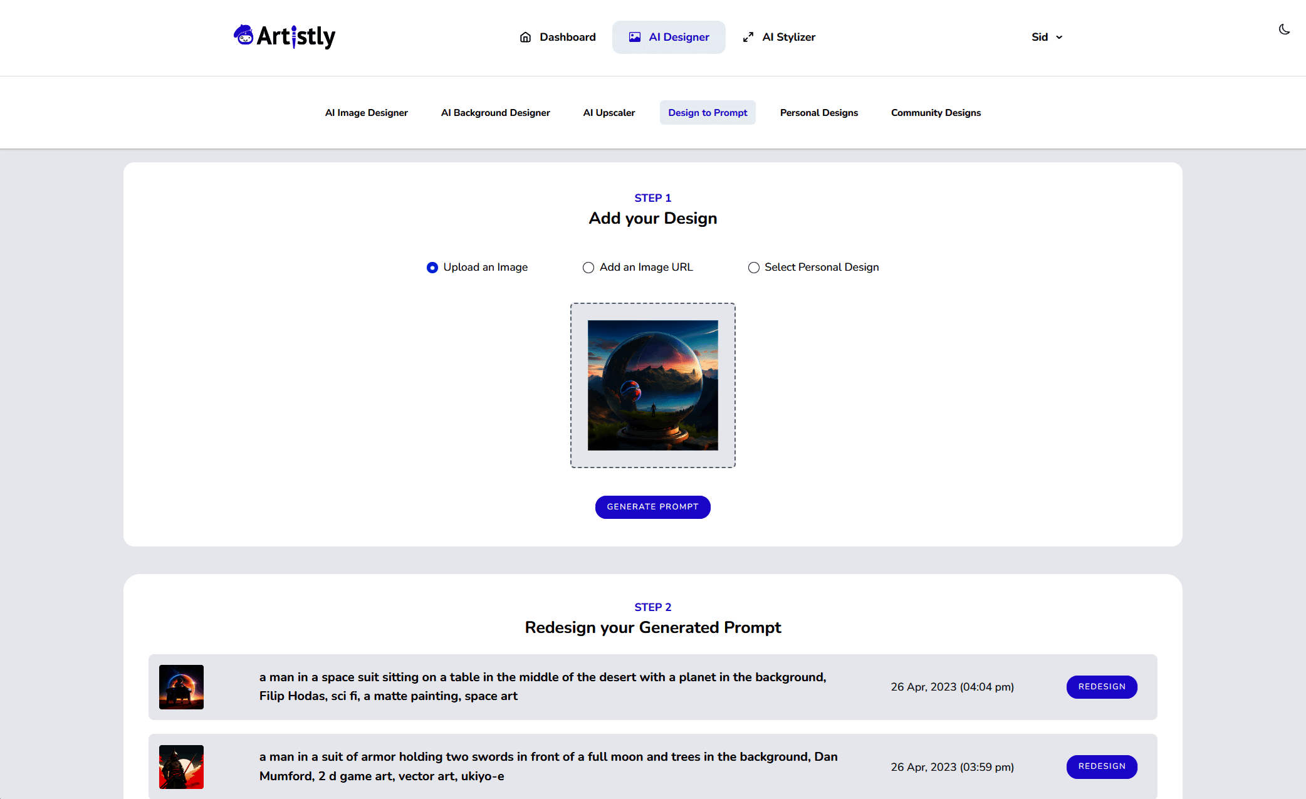Click the AI Stylizer expand arrows icon

[x=748, y=37]
